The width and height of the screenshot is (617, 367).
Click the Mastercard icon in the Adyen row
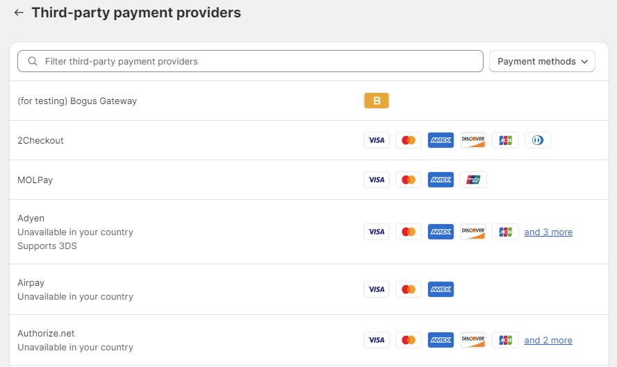click(409, 232)
